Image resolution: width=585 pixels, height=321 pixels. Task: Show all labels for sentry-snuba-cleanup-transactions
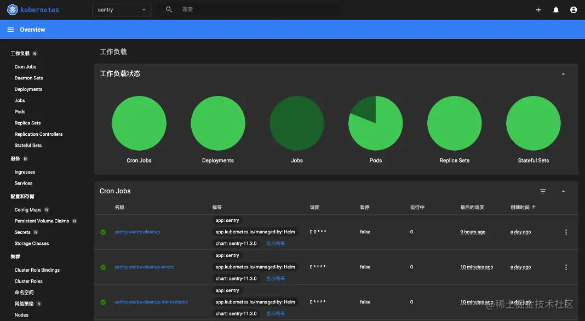click(x=276, y=313)
